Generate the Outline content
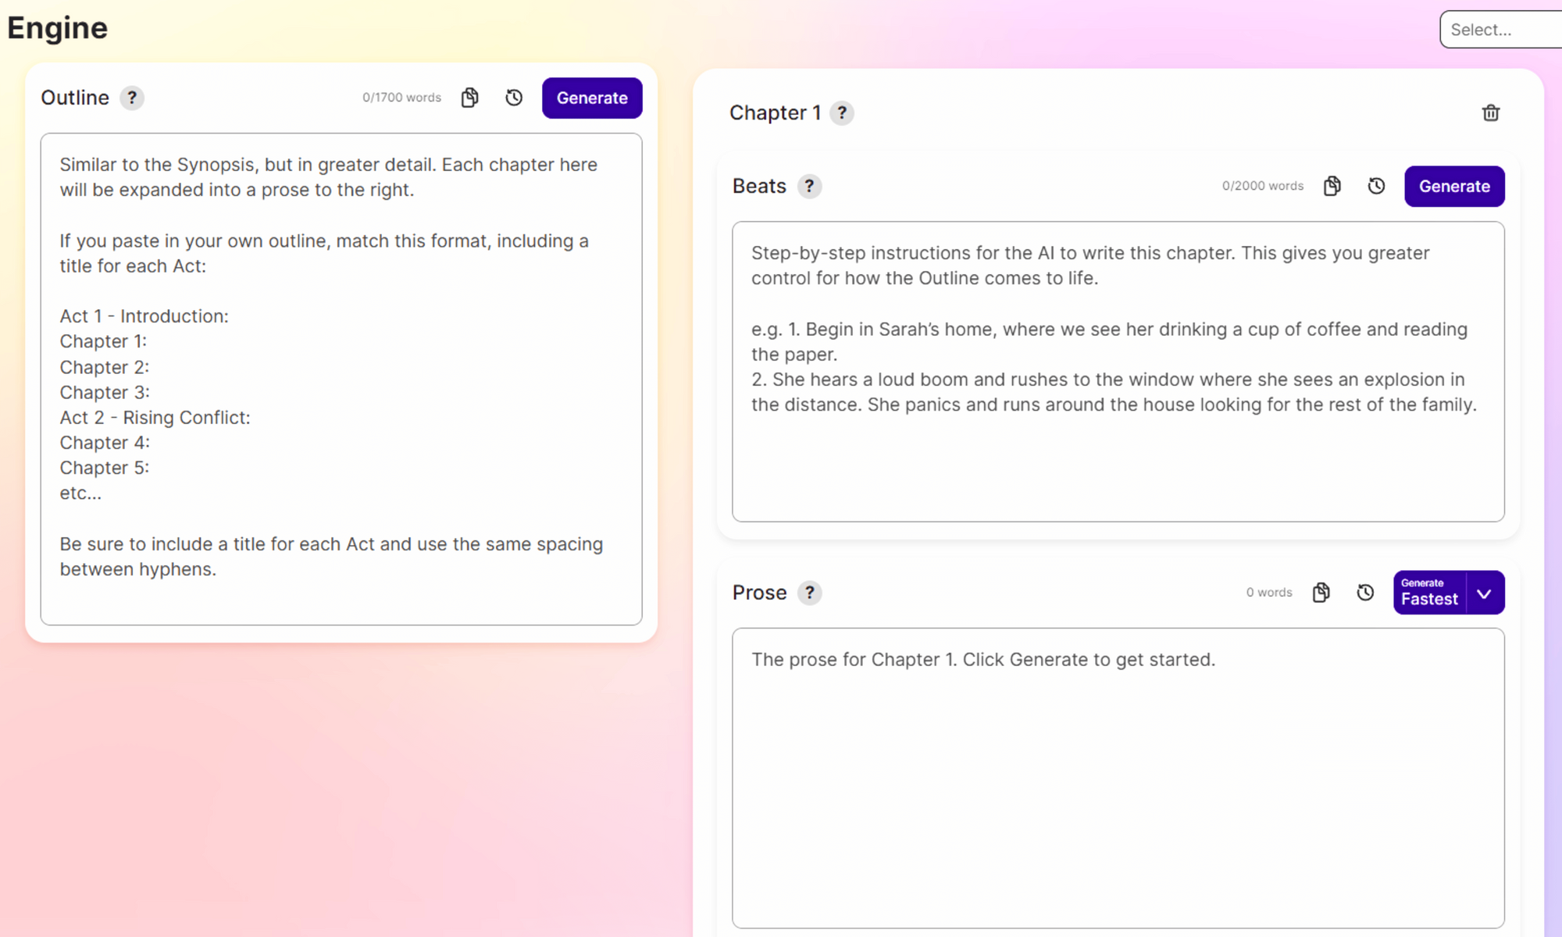This screenshot has height=937, width=1562. (593, 97)
